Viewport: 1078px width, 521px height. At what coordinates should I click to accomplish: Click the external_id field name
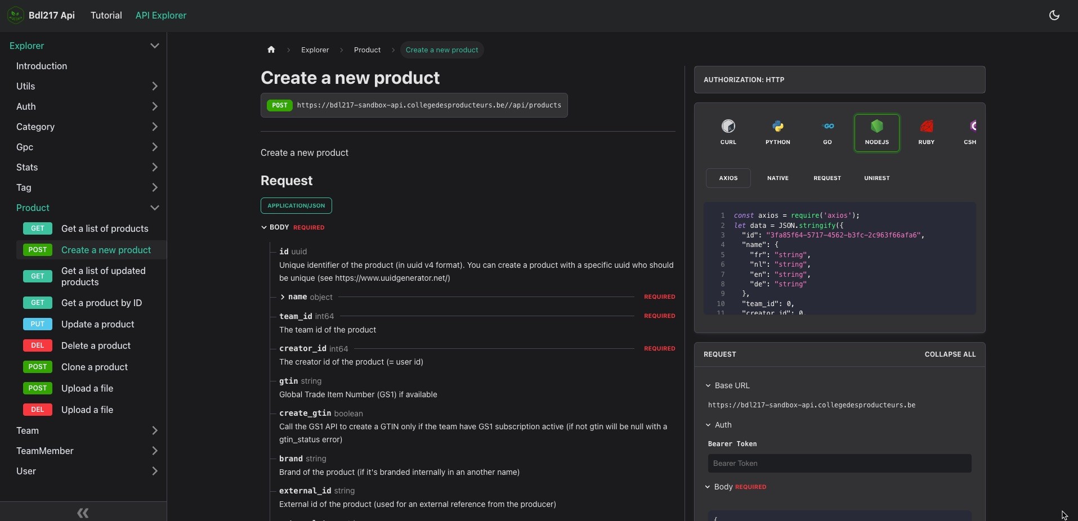coord(305,491)
